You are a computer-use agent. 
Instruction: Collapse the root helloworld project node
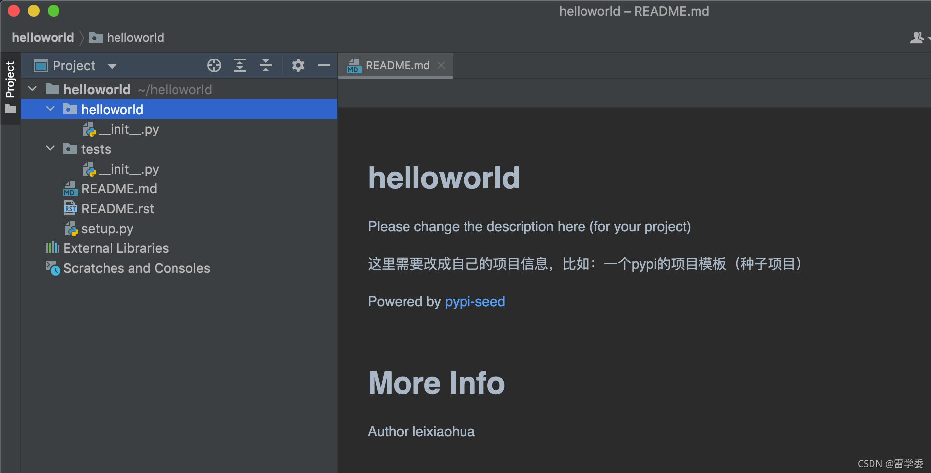click(33, 89)
